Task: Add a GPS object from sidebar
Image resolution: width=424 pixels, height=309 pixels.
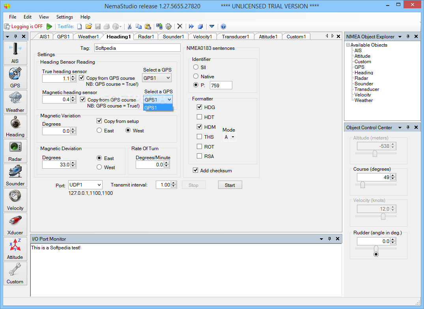Action: click(15, 77)
